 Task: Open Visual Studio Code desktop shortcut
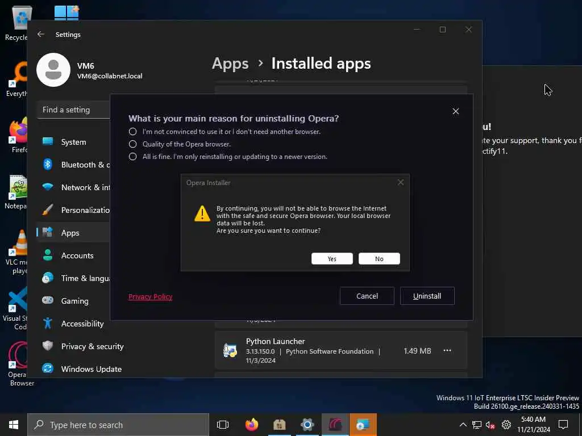[16, 308]
